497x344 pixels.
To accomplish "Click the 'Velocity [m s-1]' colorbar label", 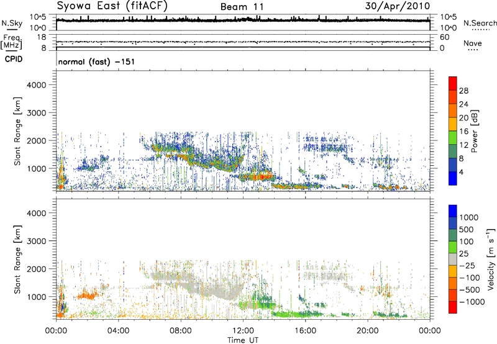I will (491, 260).
